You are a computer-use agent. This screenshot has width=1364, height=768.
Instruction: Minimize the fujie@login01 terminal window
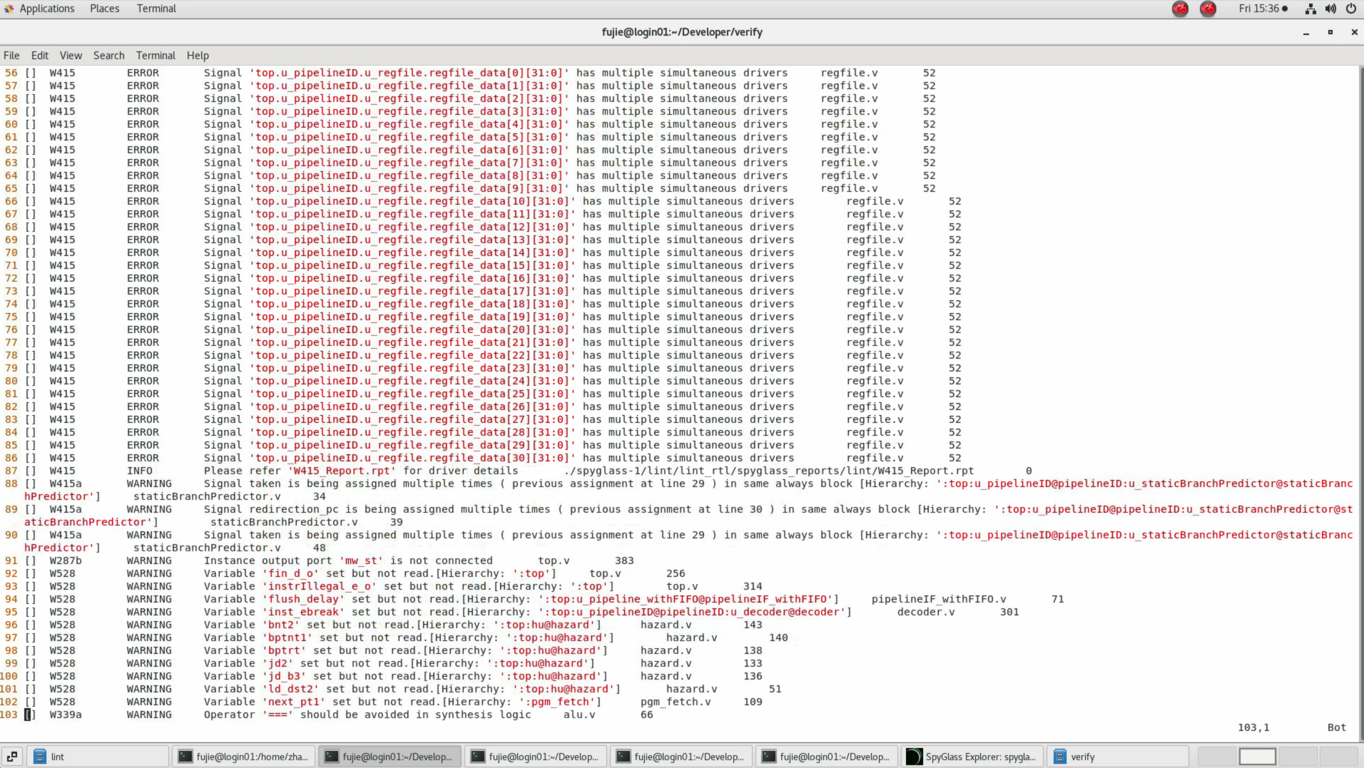(x=1306, y=32)
